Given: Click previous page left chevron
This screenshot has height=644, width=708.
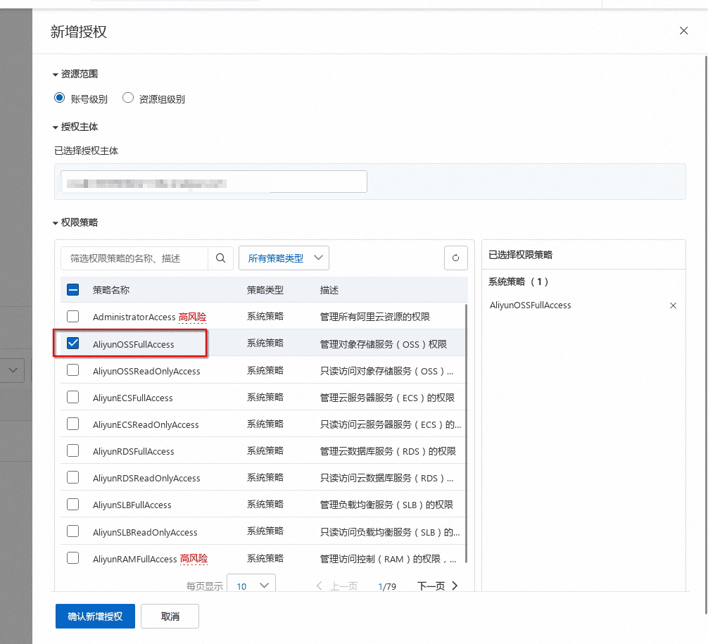Looking at the screenshot, I should (320, 586).
